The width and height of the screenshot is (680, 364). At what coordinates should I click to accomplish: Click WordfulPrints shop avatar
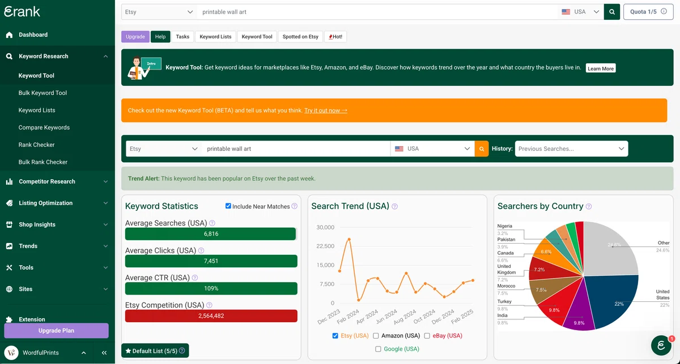(x=11, y=353)
